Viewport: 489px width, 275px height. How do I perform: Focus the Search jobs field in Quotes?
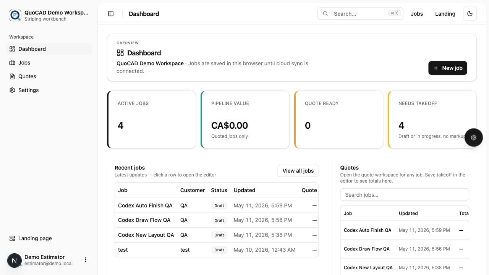(405, 194)
